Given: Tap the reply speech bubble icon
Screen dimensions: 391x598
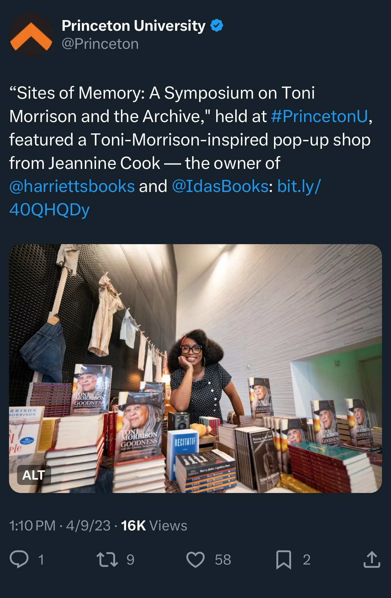Looking at the screenshot, I should pos(19,559).
